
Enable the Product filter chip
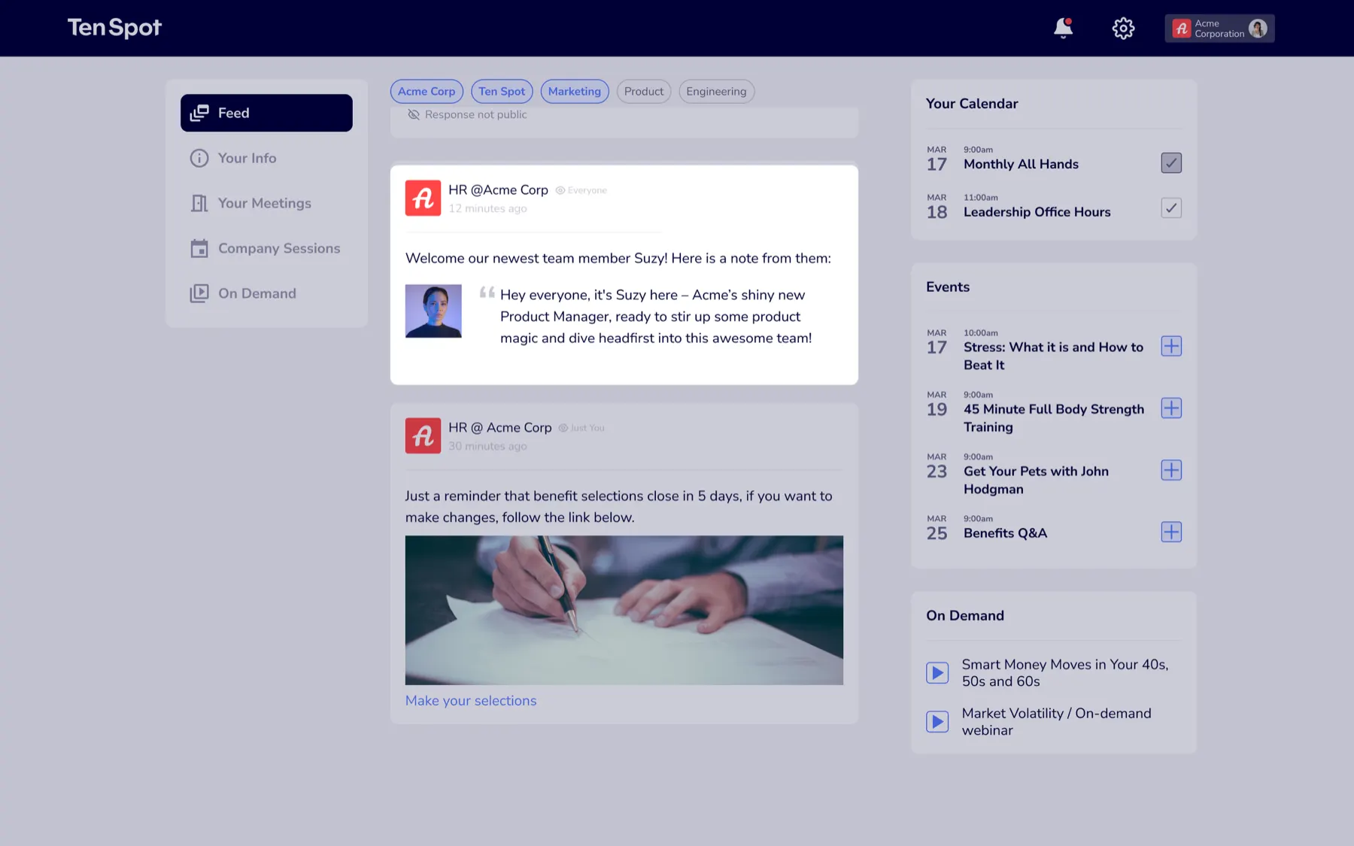coord(644,91)
